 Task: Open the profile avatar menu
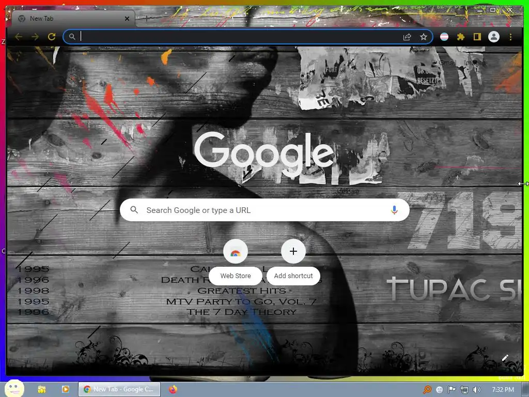pyautogui.click(x=493, y=37)
